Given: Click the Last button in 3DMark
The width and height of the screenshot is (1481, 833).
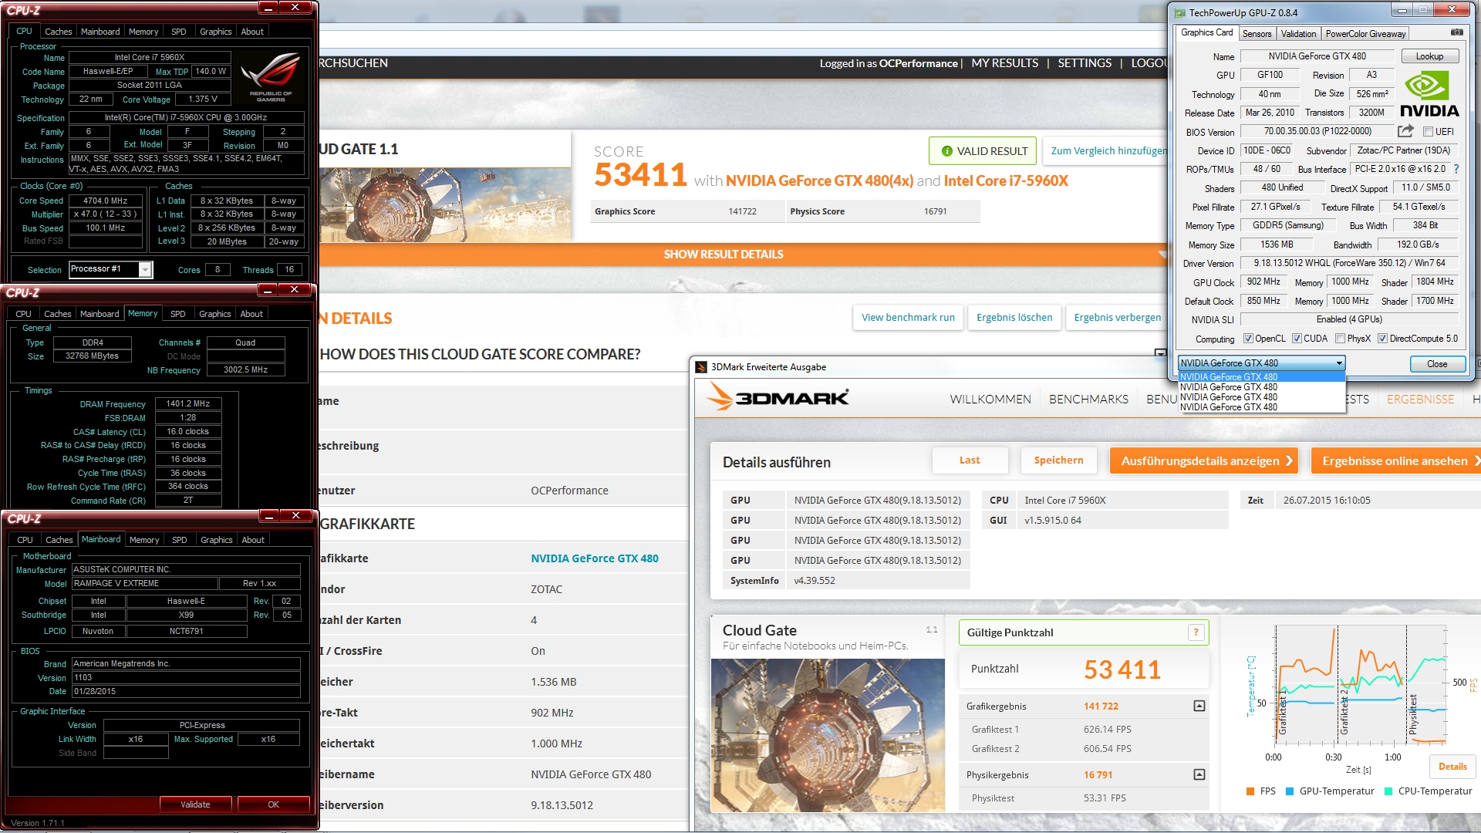Looking at the screenshot, I should [970, 460].
